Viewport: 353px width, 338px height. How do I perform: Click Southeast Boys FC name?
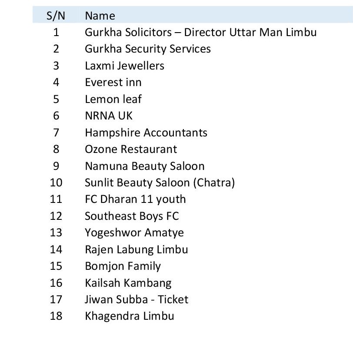(132, 216)
